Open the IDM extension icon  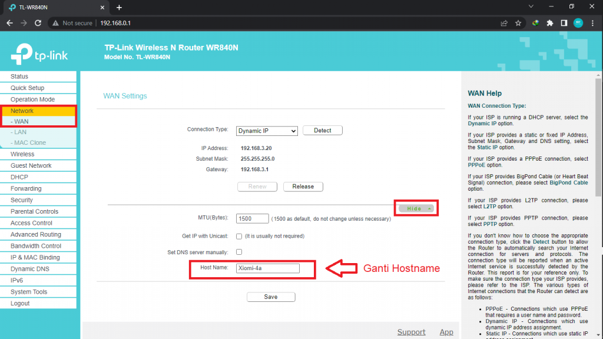[x=535, y=23]
